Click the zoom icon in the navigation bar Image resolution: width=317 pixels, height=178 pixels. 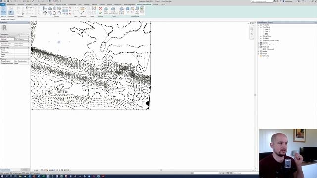pos(252,34)
